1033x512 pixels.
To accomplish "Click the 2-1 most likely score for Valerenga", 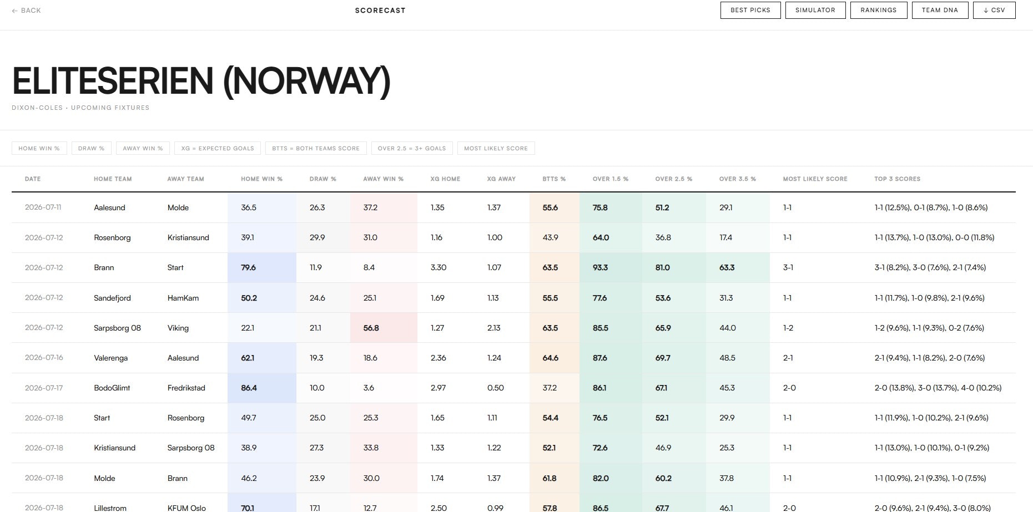I will [788, 358].
